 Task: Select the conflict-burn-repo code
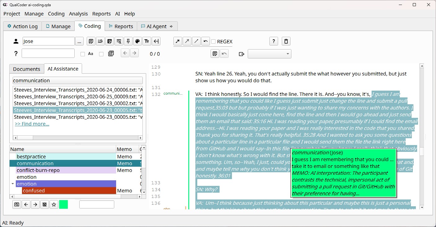pos(66,170)
